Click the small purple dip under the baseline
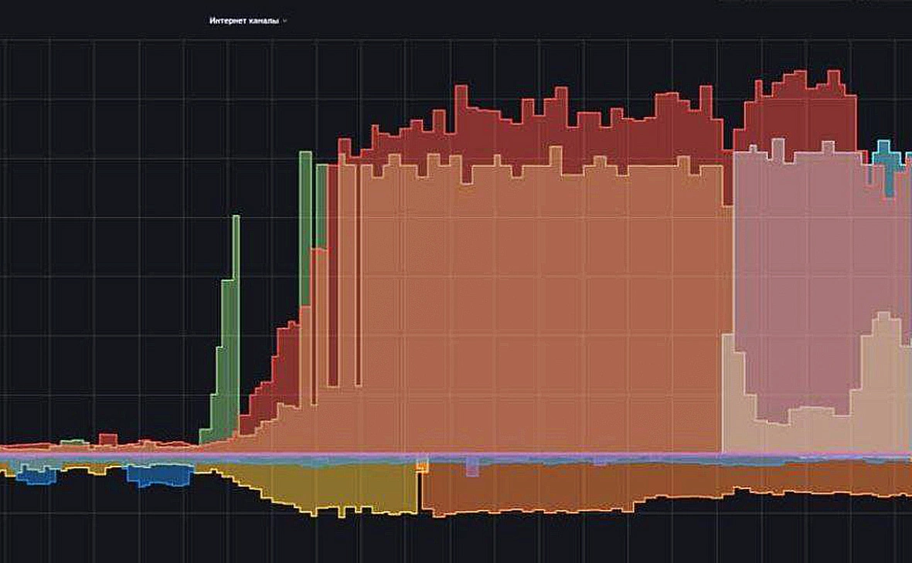The width and height of the screenshot is (912, 563). (472, 467)
